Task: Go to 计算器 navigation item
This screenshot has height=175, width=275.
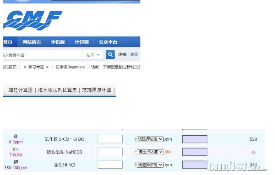Action: pyautogui.click(x=82, y=42)
